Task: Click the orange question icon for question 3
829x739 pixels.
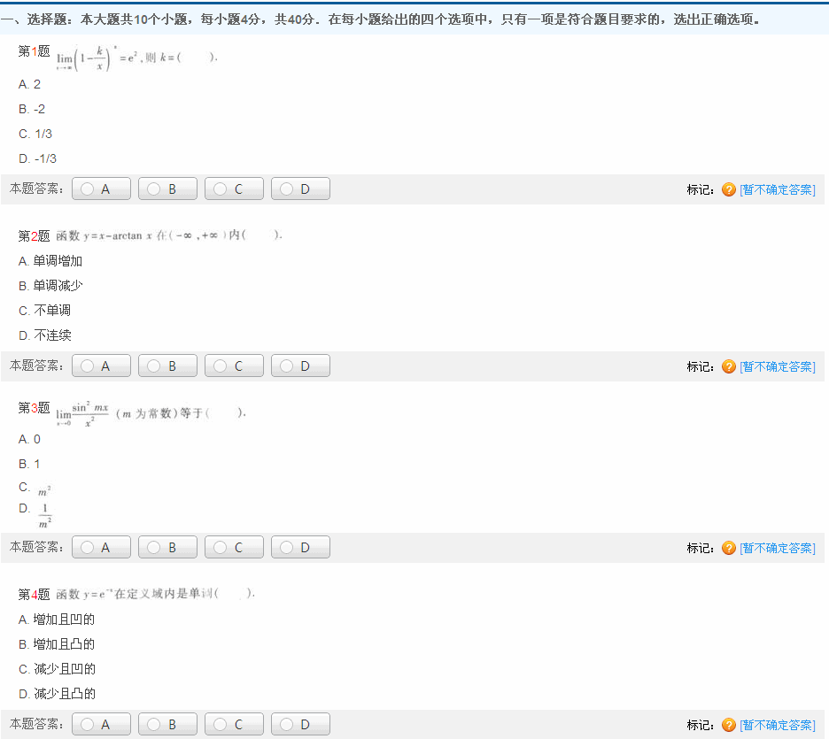Action: [729, 548]
